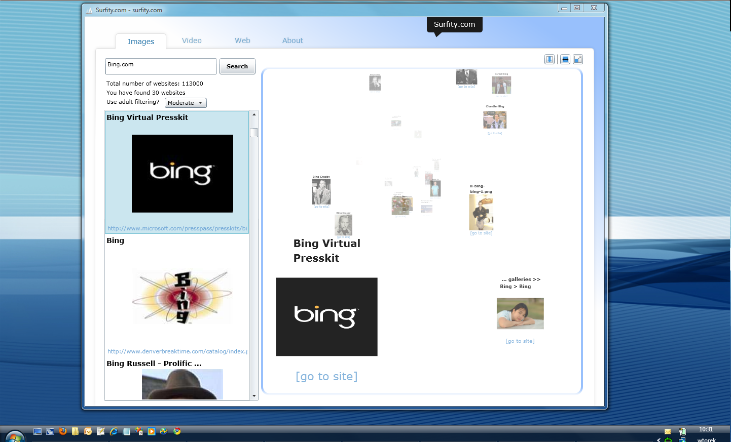Switch to the Web tab

[x=242, y=41]
